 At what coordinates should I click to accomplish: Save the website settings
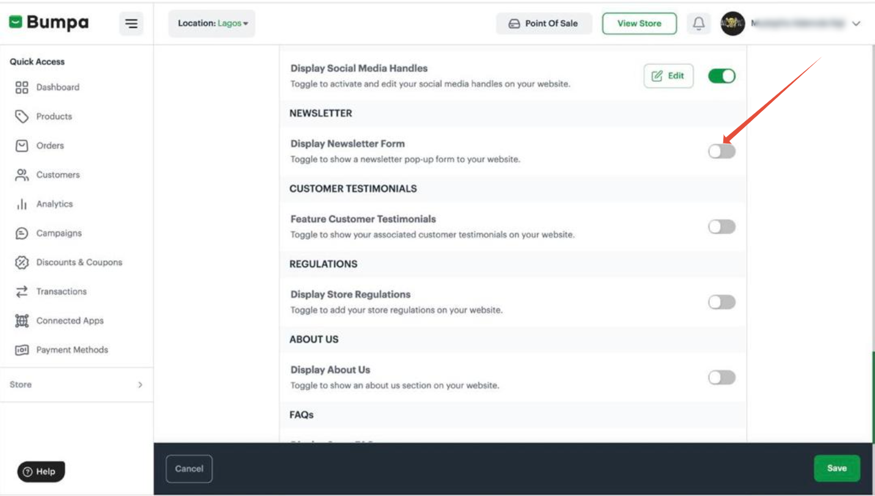pos(836,468)
